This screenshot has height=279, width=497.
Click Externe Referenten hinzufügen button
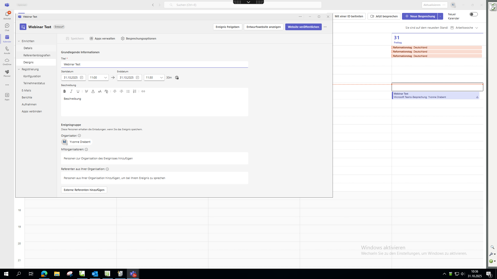pos(84,190)
